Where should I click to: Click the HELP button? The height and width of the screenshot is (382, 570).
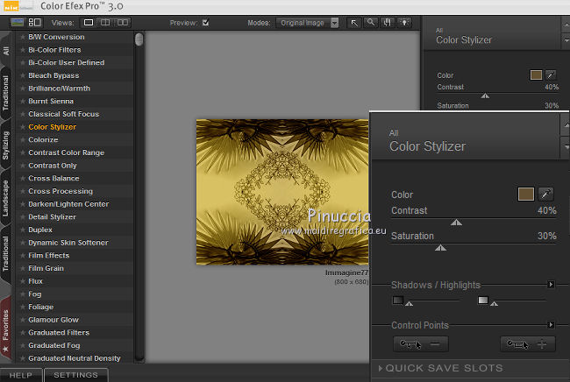click(x=21, y=375)
